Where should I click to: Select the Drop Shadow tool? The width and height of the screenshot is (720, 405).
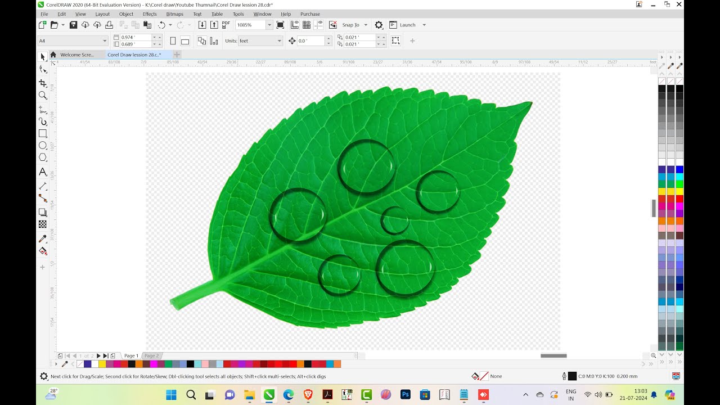coord(43,212)
